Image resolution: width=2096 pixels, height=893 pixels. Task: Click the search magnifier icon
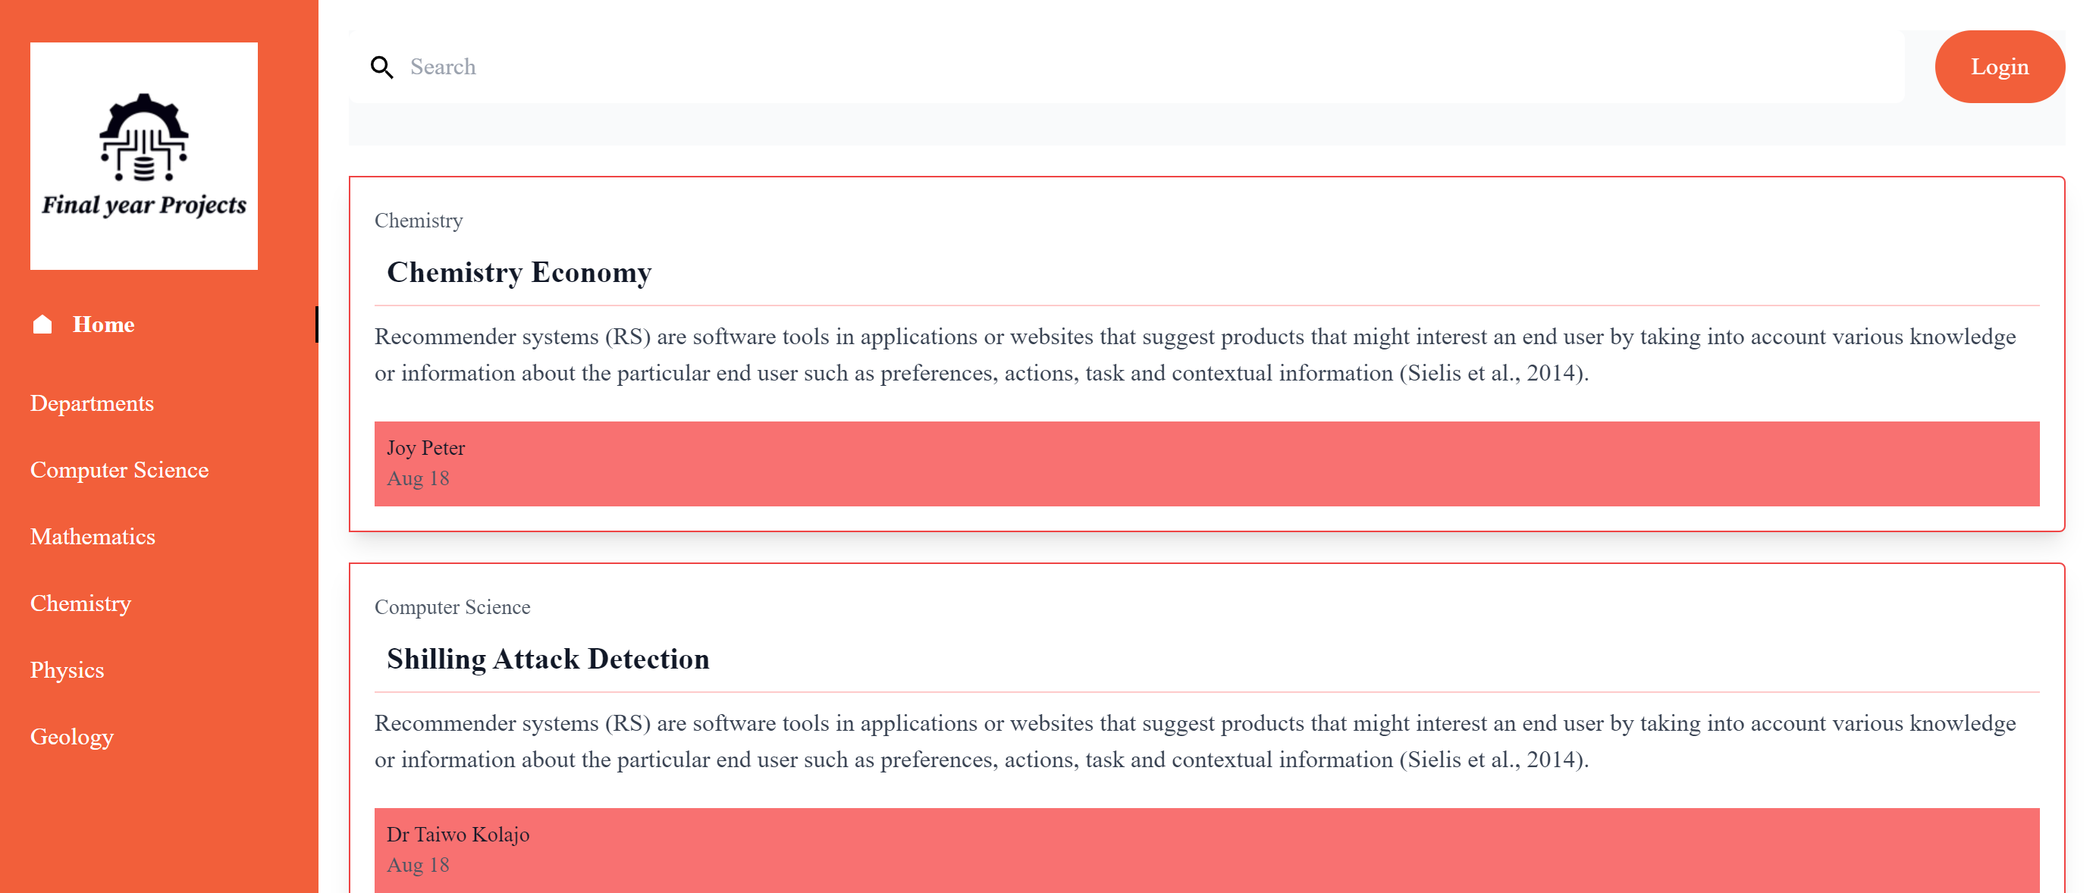point(382,67)
